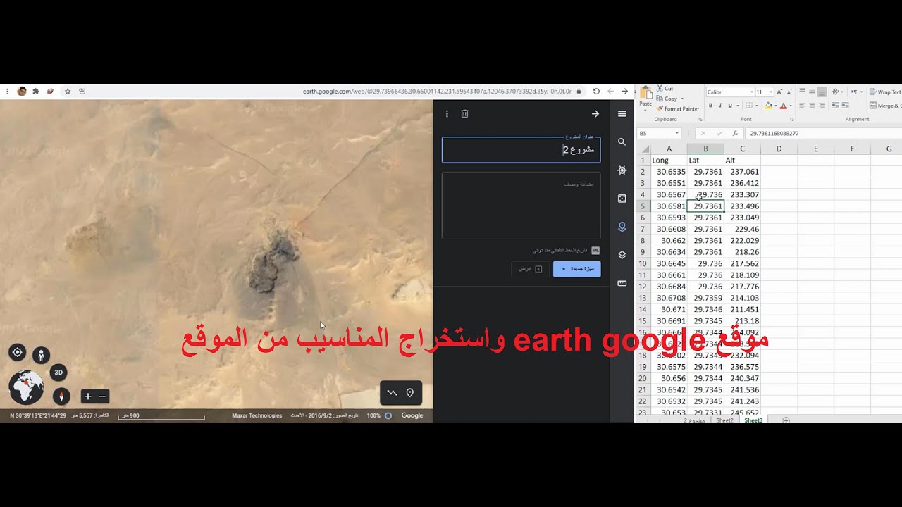This screenshot has width=902, height=507.
Task: Toggle Bold in Excel ribbon
Action: click(x=710, y=106)
